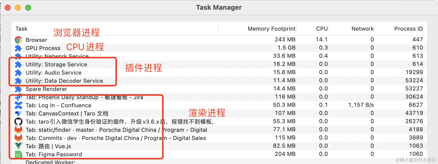Click the green Figma Password tab icon

tap(18, 154)
